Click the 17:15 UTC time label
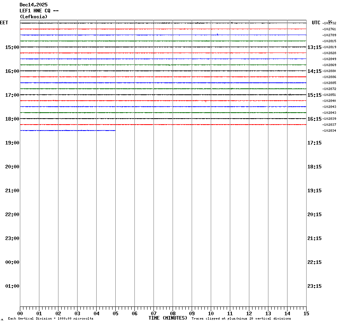The width and height of the screenshot is (338, 324). [314, 143]
